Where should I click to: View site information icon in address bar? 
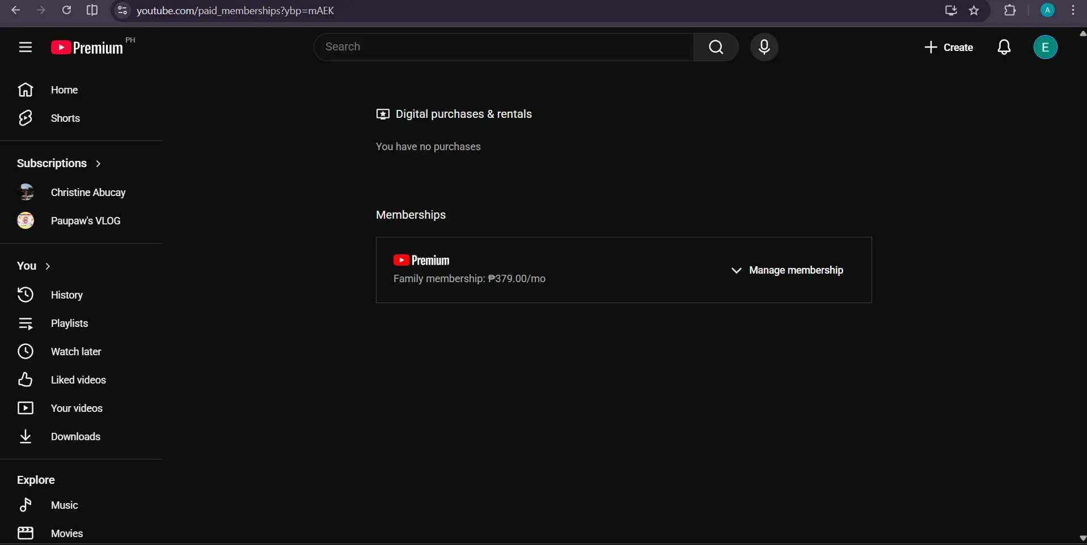(122, 10)
